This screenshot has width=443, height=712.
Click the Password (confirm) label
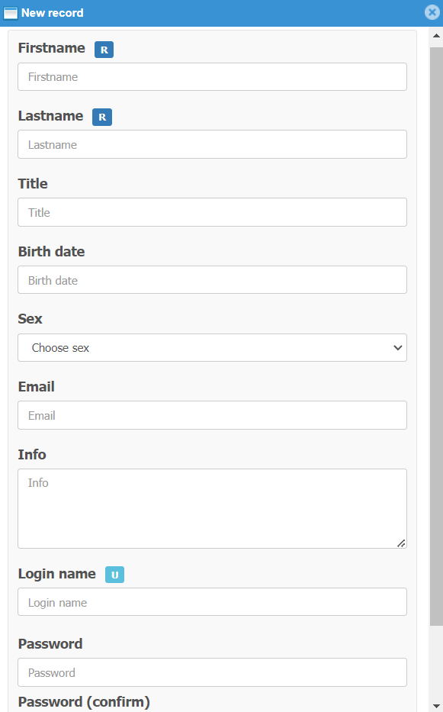[x=84, y=702]
